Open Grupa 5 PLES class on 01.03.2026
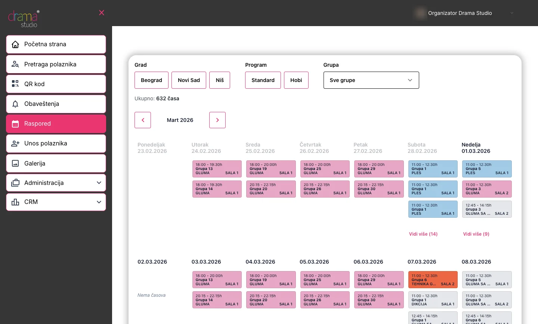This screenshot has width=538, height=324. coord(487,169)
